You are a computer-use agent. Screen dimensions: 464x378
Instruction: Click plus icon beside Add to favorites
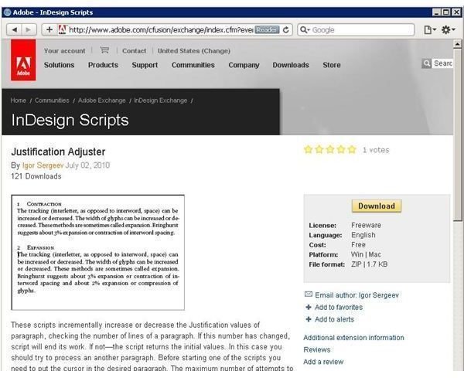(309, 307)
